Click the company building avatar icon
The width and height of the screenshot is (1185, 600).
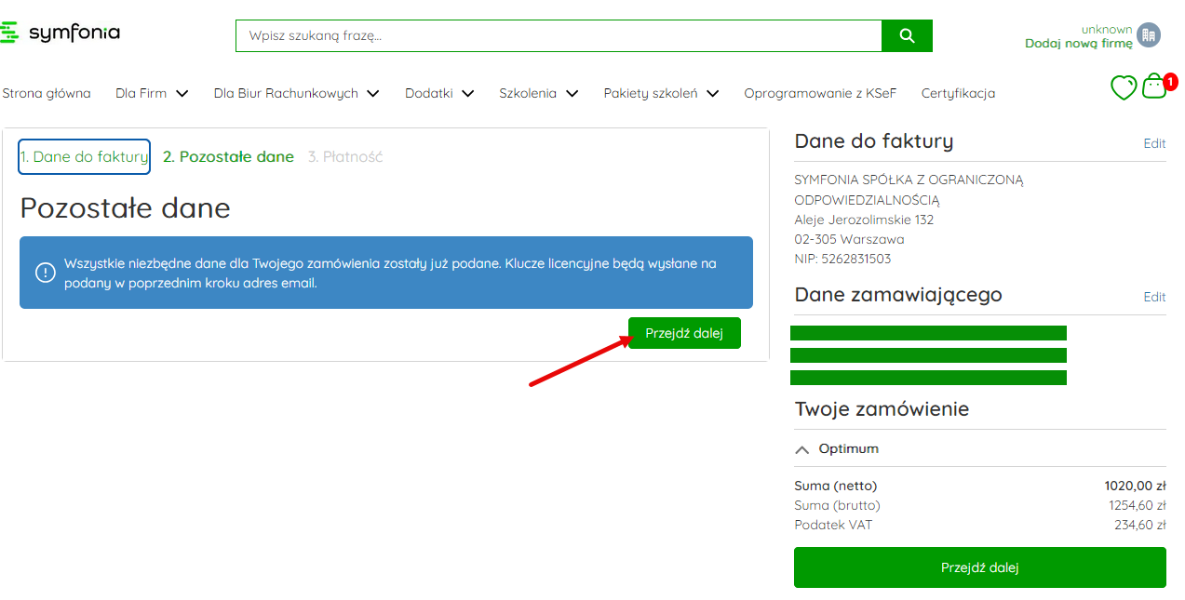(x=1150, y=34)
